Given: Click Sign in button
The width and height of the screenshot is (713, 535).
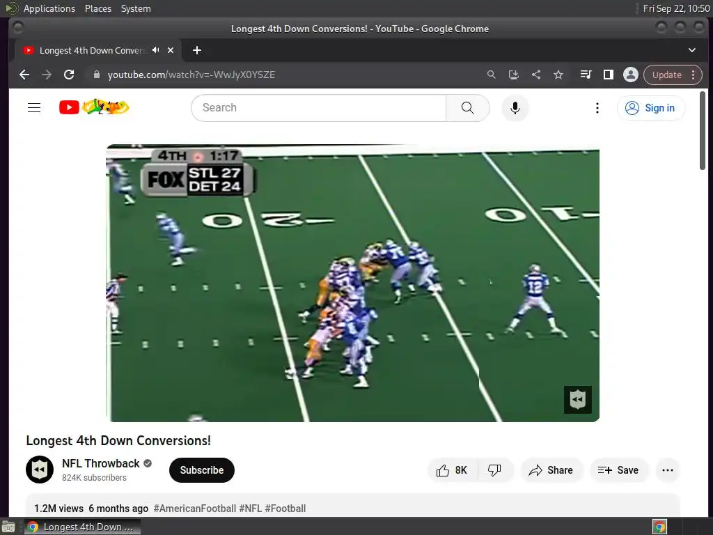Looking at the screenshot, I should coord(651,108).
